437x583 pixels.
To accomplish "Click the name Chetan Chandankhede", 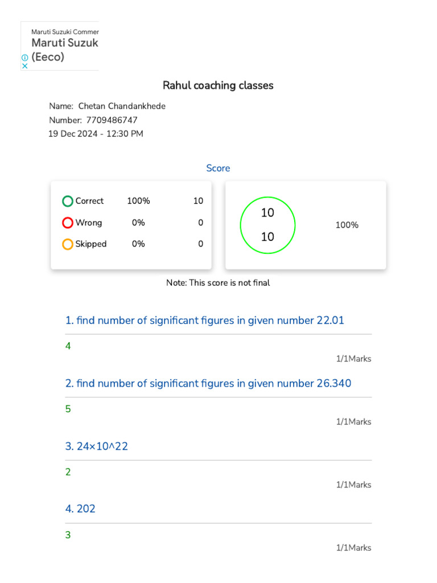I will pyautogui.click(x=122, y=106).
